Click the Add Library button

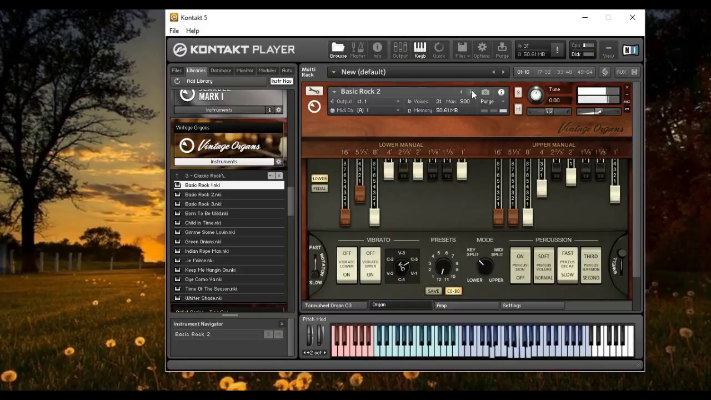pyautogui.click(x=199, y=81)
